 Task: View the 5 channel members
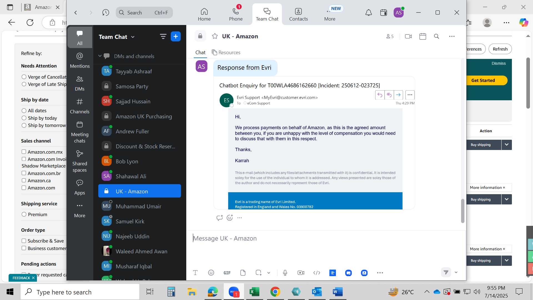click(390, 36)
